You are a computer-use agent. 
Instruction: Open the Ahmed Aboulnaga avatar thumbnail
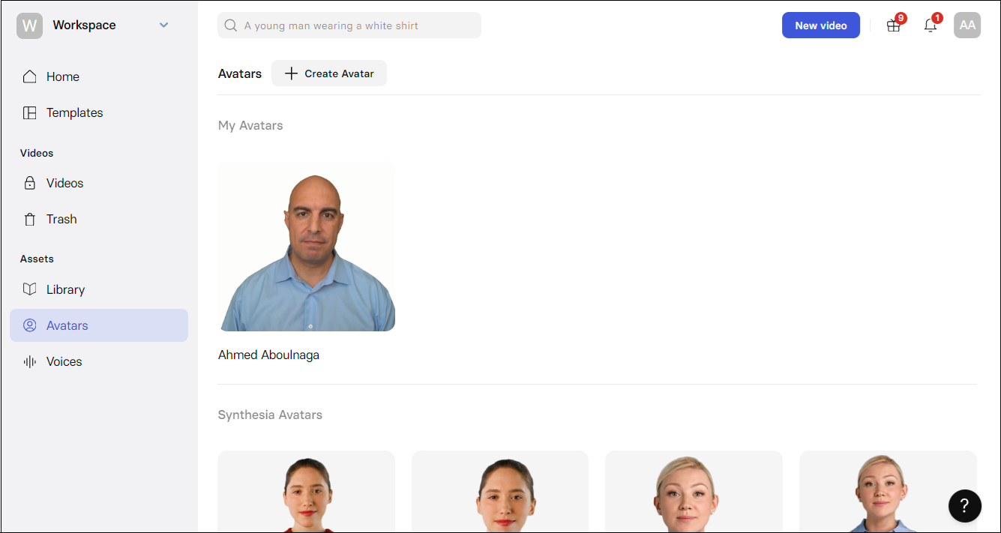pos(306,247)
